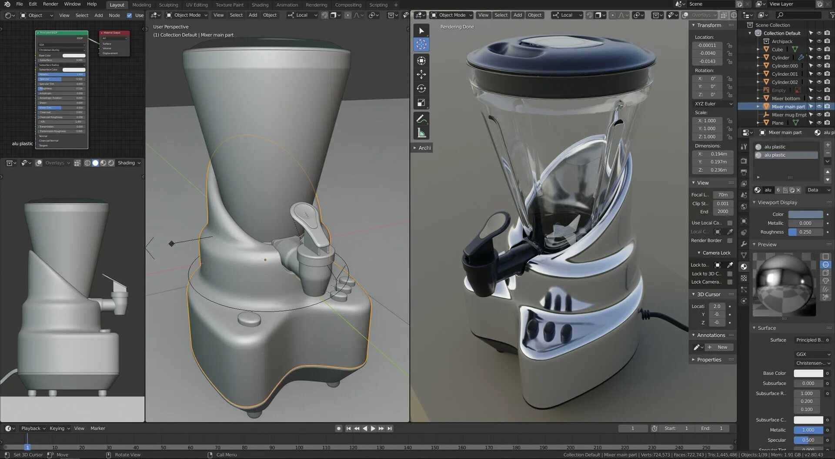Select the Scale tool icon
This screenshot has width=835, height=459.
(421, 103)
